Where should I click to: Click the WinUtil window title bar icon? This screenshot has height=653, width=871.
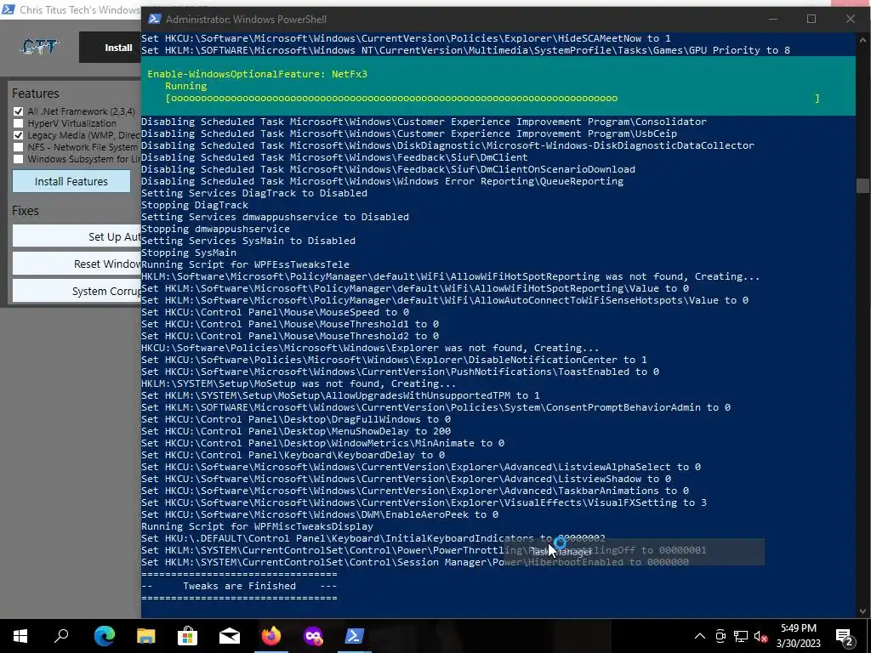[x=9, y=9]
